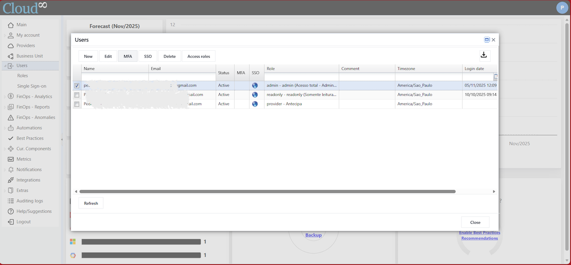This screenshot has height=265, width=571.
Task: Expand the FinOps - Analytics node
Action: point(5,96)
